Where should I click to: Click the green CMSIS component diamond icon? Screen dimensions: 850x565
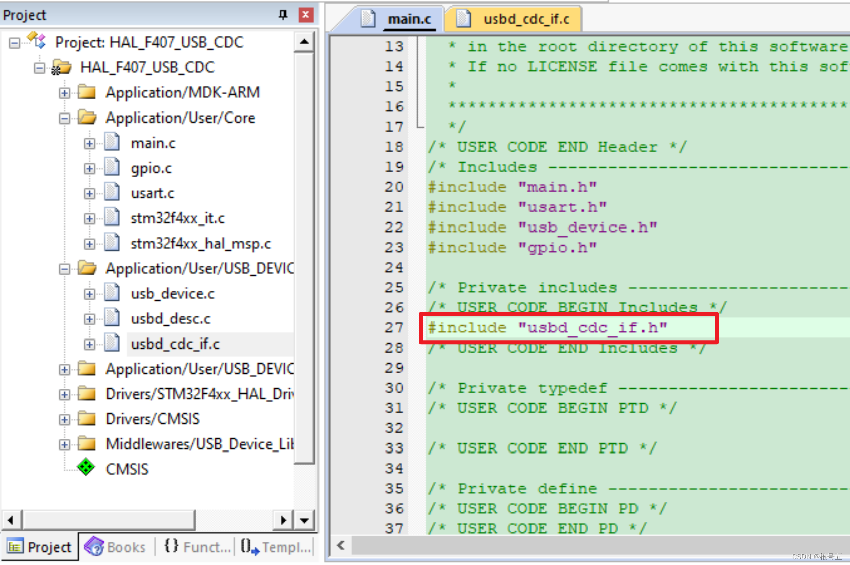(x=86, y=467)
